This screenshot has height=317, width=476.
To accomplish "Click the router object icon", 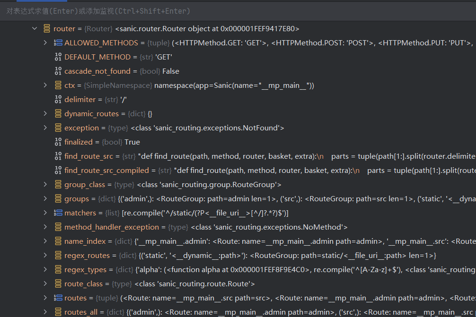I will [x=47, y=29].
